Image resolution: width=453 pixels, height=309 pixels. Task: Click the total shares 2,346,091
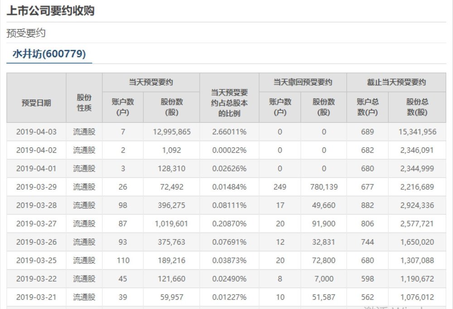point(417,150)
